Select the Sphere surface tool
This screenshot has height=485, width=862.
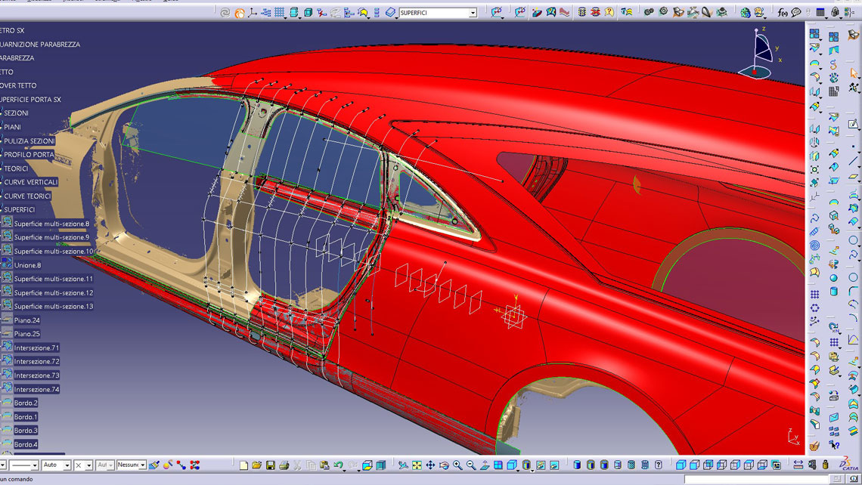tap(834, 278)
